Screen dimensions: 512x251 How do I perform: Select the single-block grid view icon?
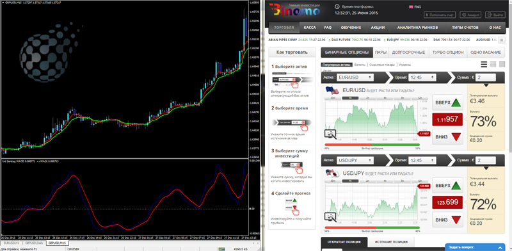point(502,65)
